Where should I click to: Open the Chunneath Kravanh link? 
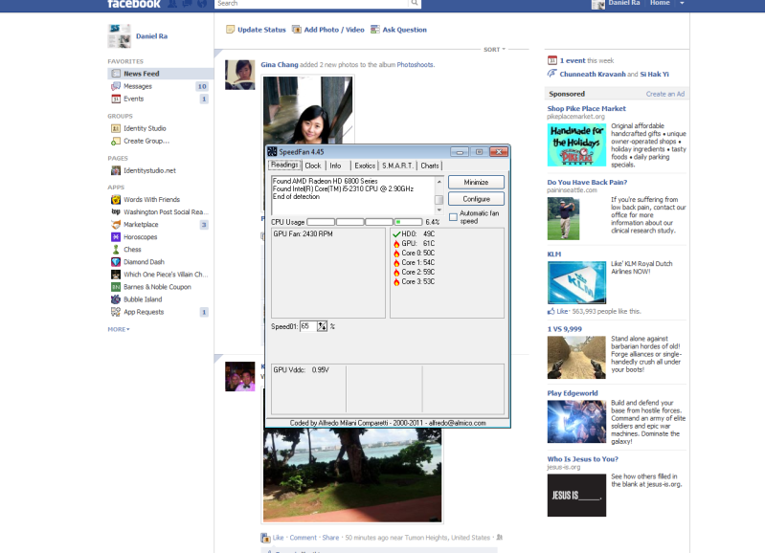(x=593, y=74)
